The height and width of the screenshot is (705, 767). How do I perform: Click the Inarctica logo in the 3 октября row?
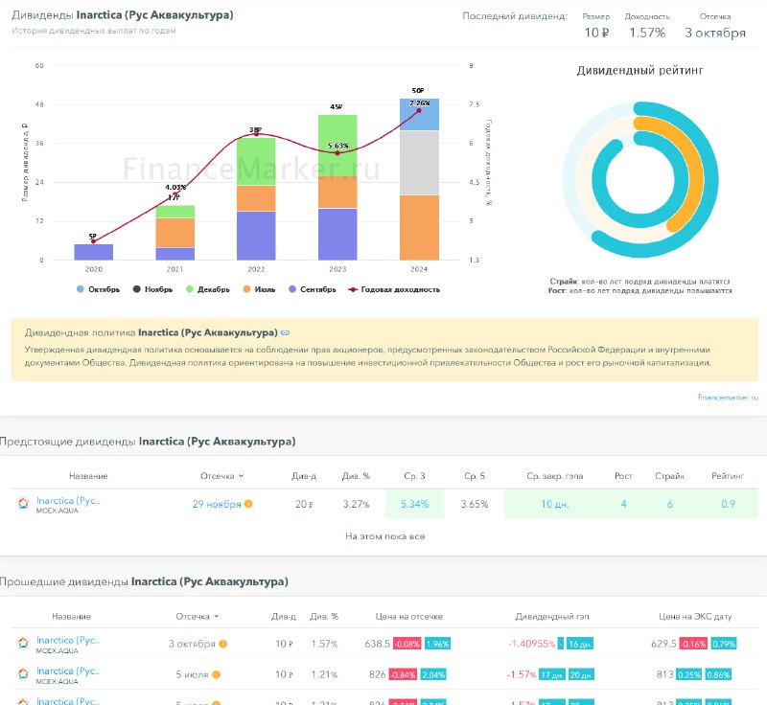click(x=23, y=643)
